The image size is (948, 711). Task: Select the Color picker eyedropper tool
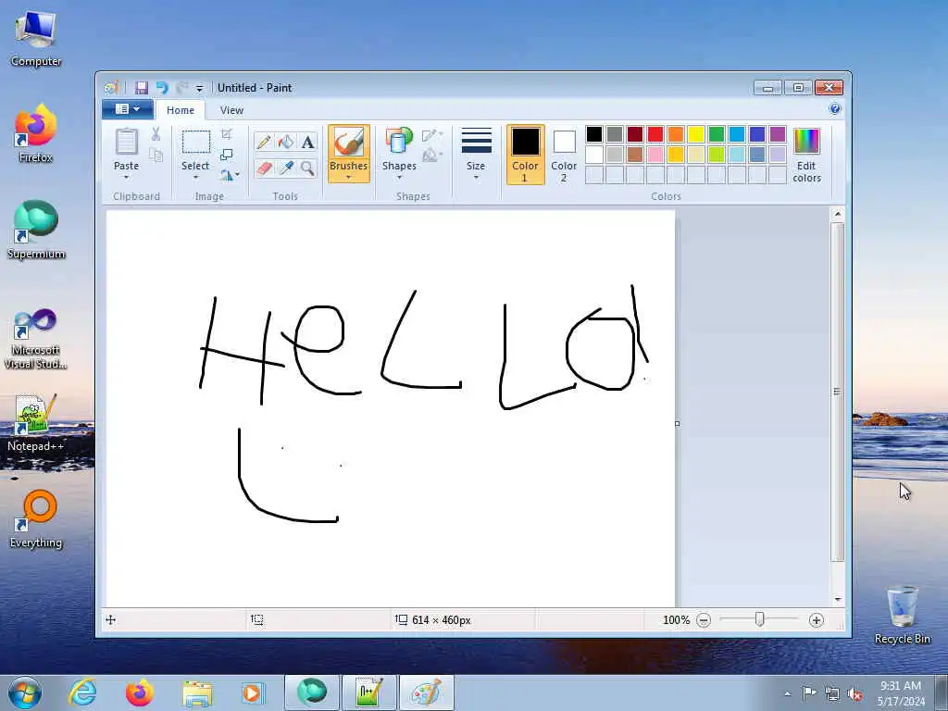[x=285, y=168]
